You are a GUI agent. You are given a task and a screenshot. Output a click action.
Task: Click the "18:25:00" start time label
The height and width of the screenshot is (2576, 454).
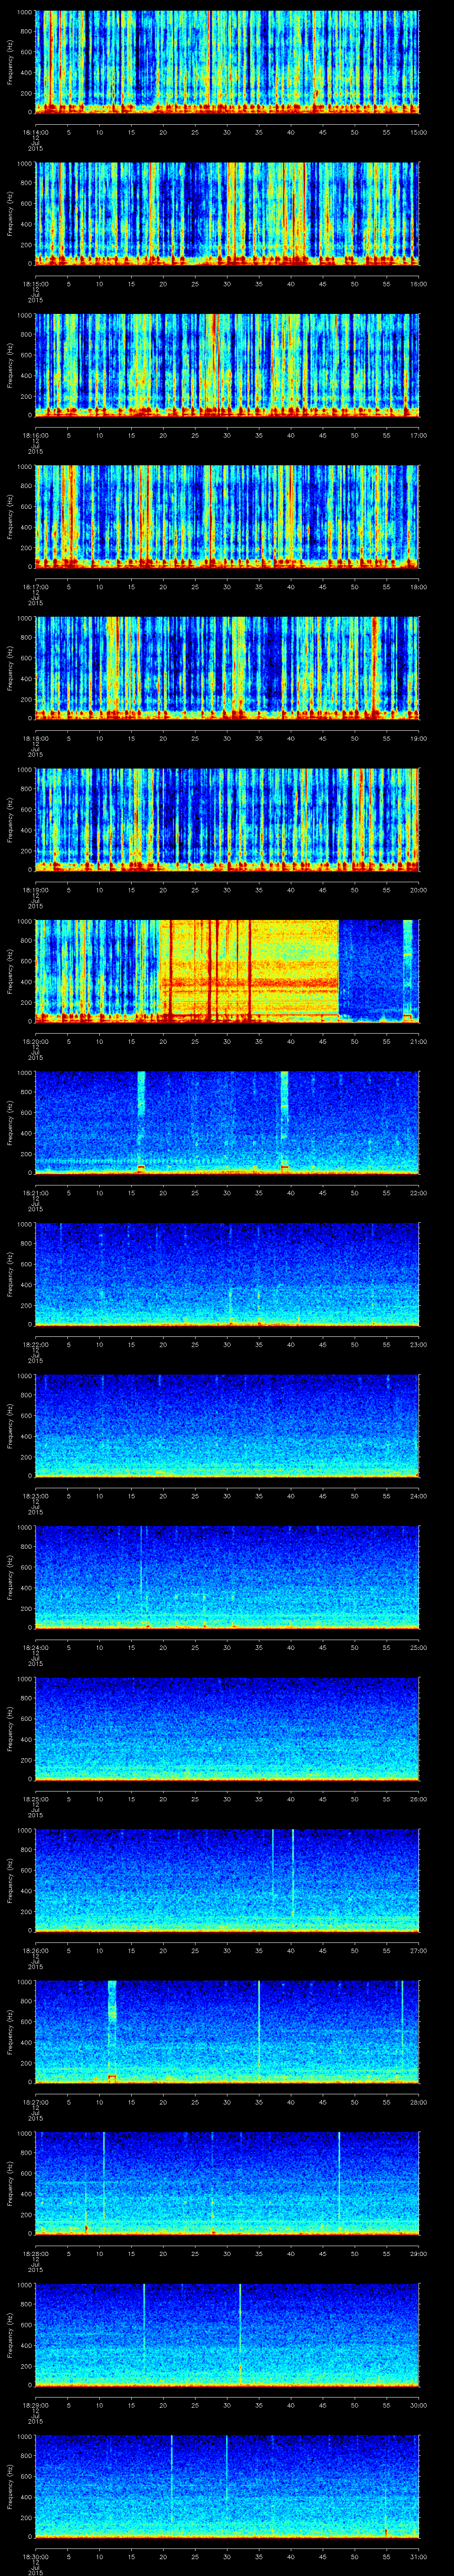36,1798
